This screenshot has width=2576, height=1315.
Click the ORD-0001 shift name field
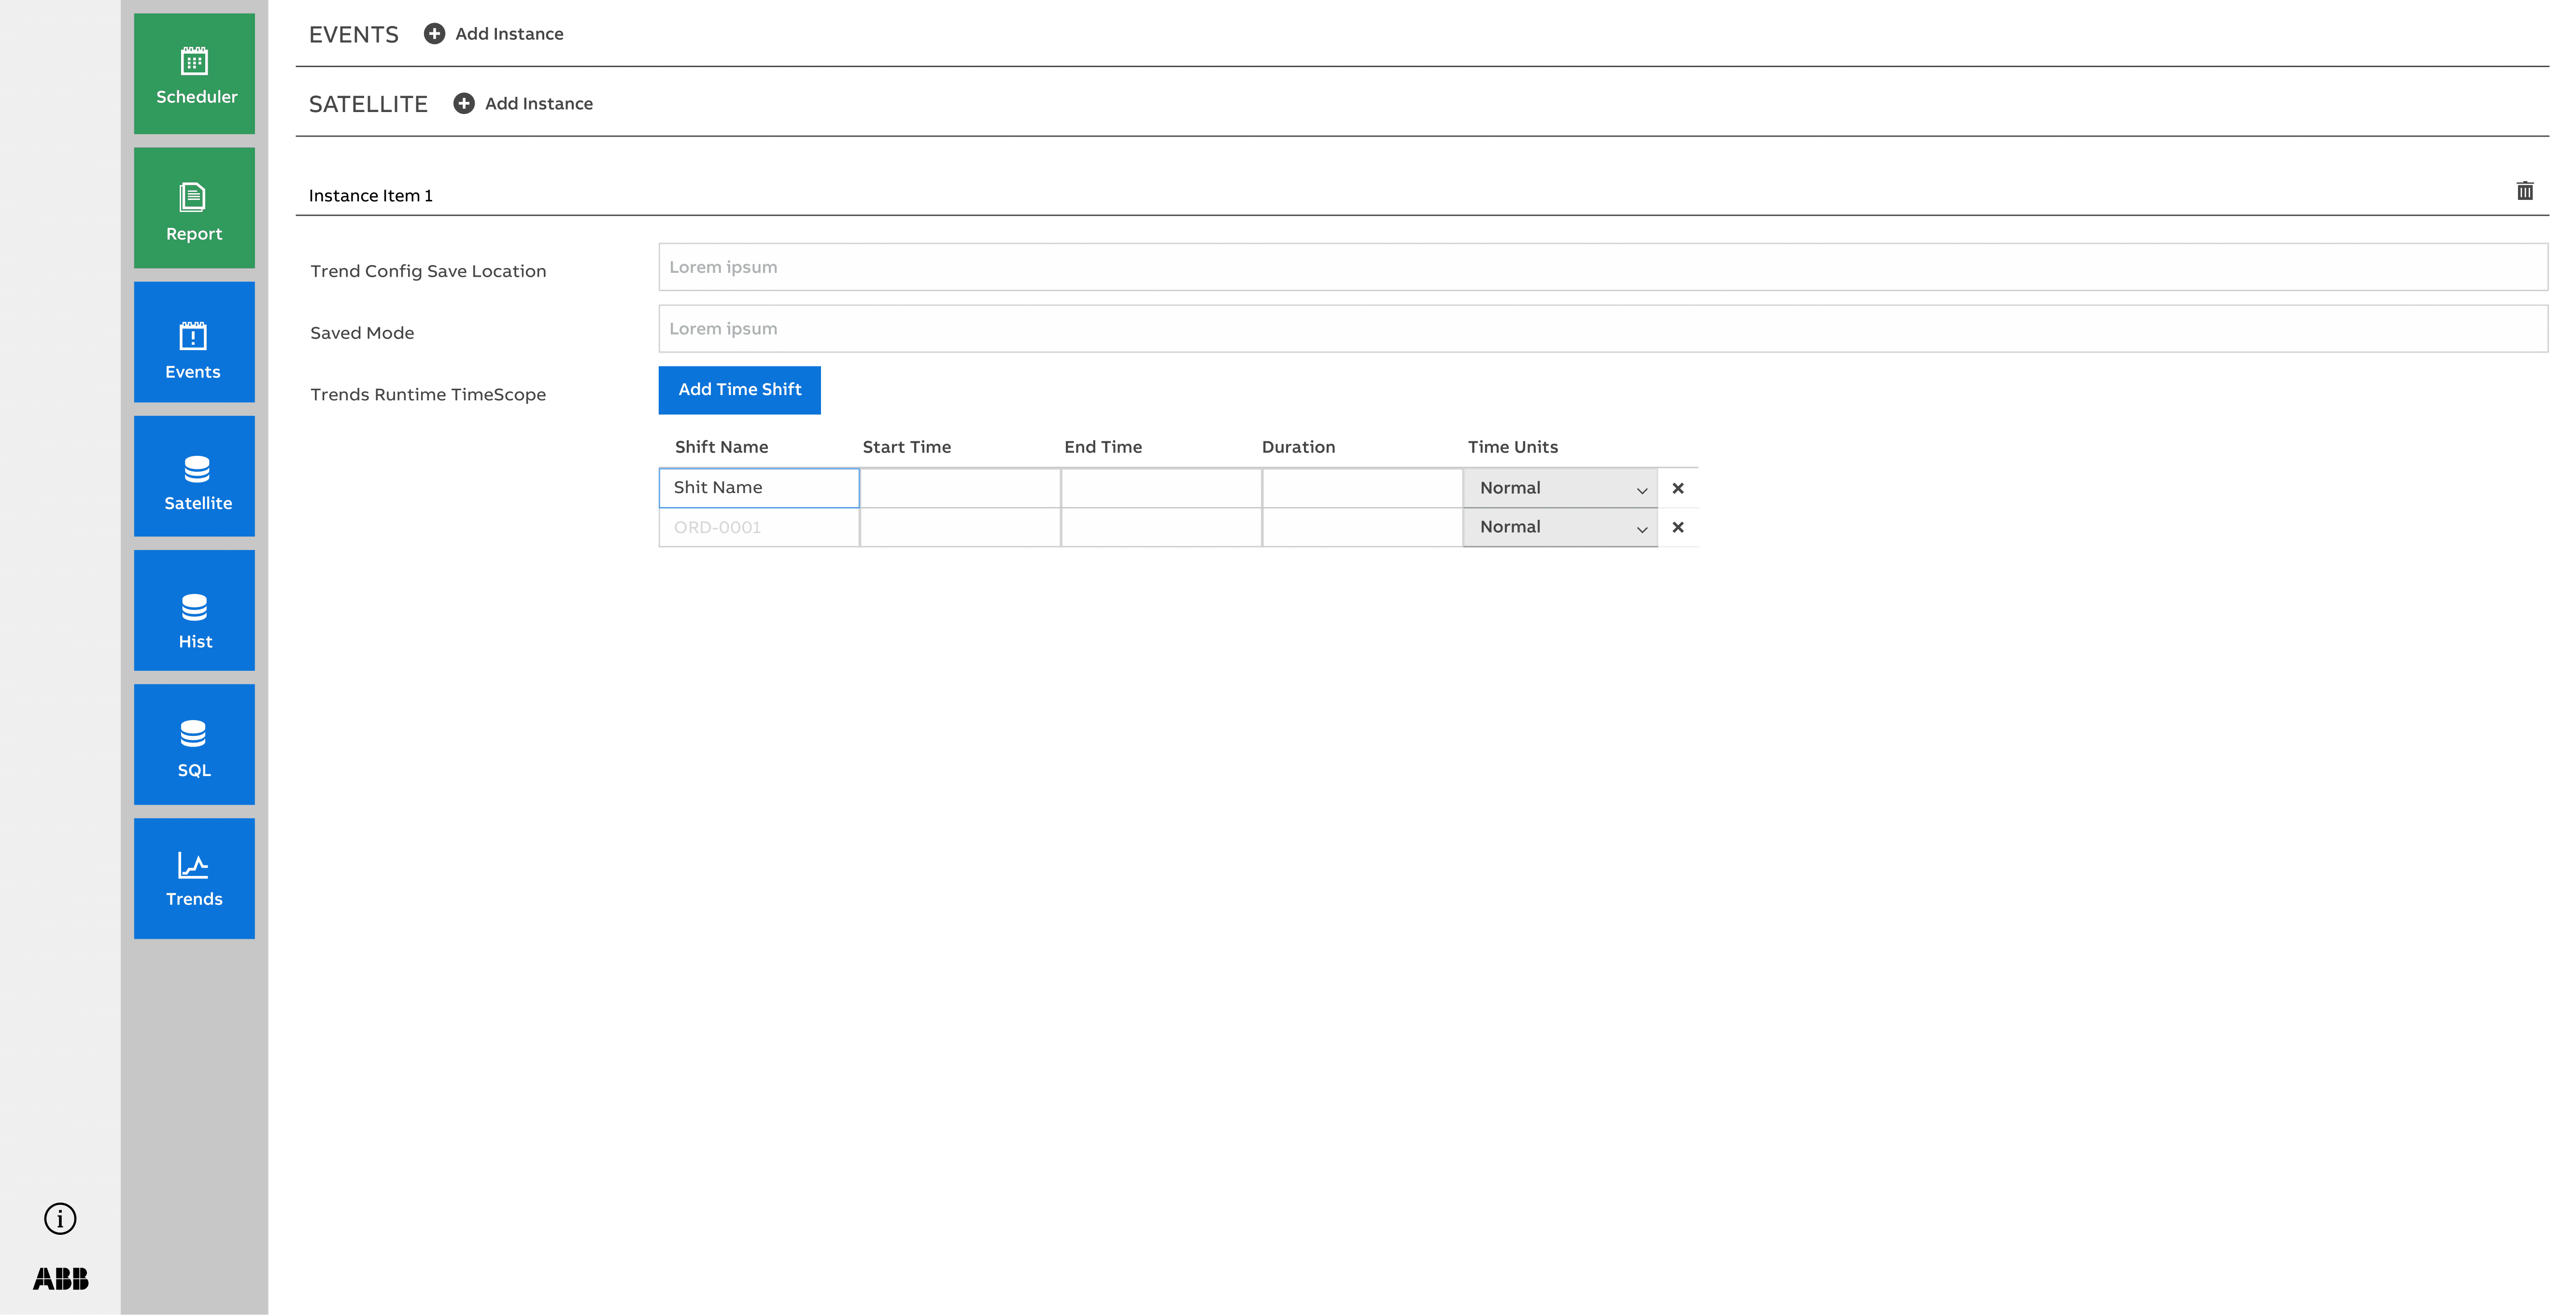point(758,527)
